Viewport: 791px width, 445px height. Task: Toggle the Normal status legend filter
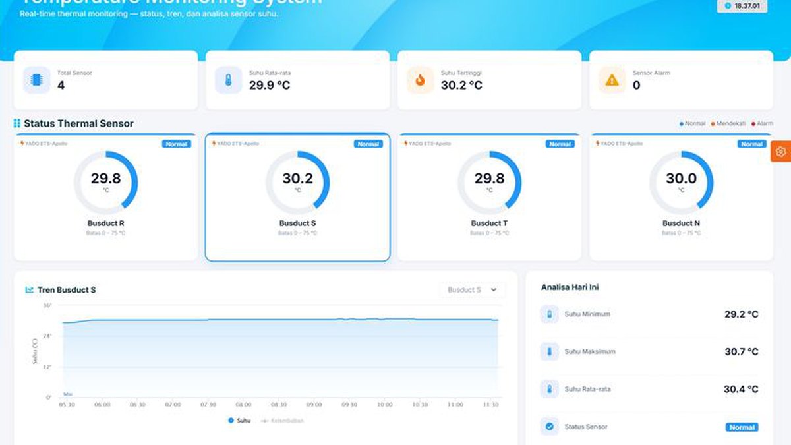(x=692, y=123)
